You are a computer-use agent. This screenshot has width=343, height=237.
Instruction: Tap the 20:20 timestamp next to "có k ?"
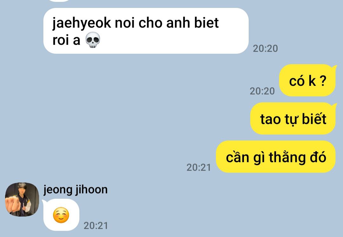[x=262, y=91]
